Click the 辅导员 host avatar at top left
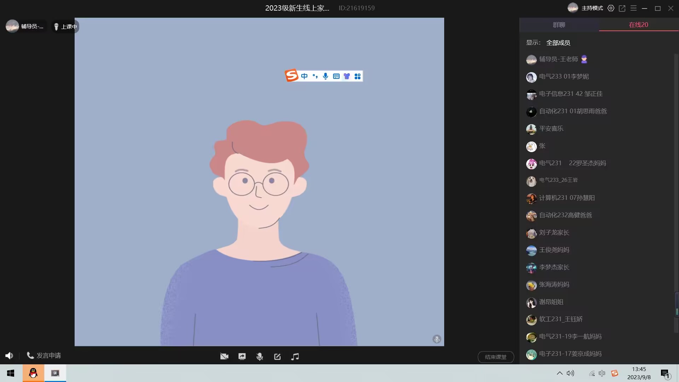The image size is (679, 382). coord(12,26)
